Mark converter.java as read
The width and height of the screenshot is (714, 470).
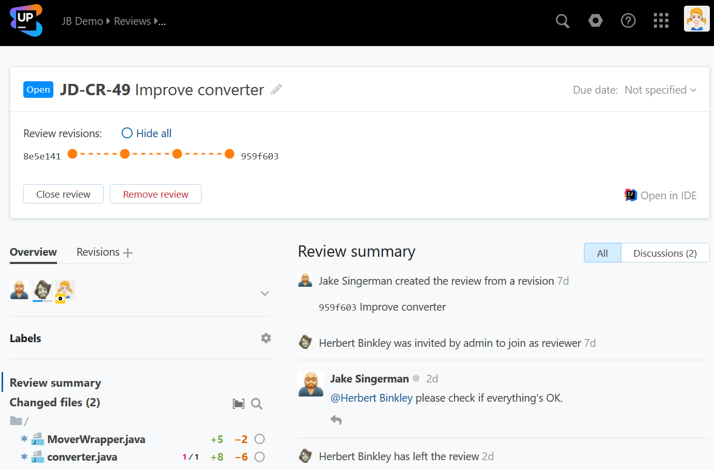pos(260,457)
